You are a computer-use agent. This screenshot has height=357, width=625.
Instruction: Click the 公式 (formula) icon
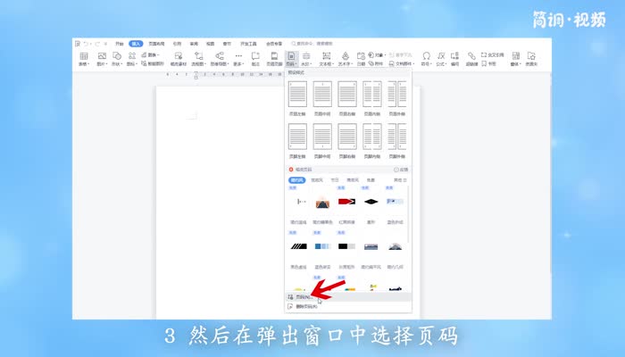[x=440, y=59]
